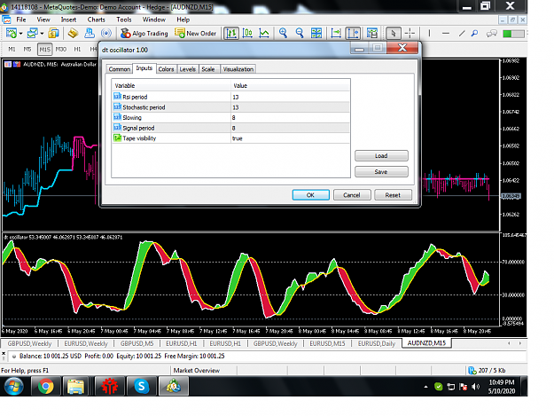Viewport: 554px width, 416px height.
Task: Click the green connection level indicator
Action: pos(513,34)
